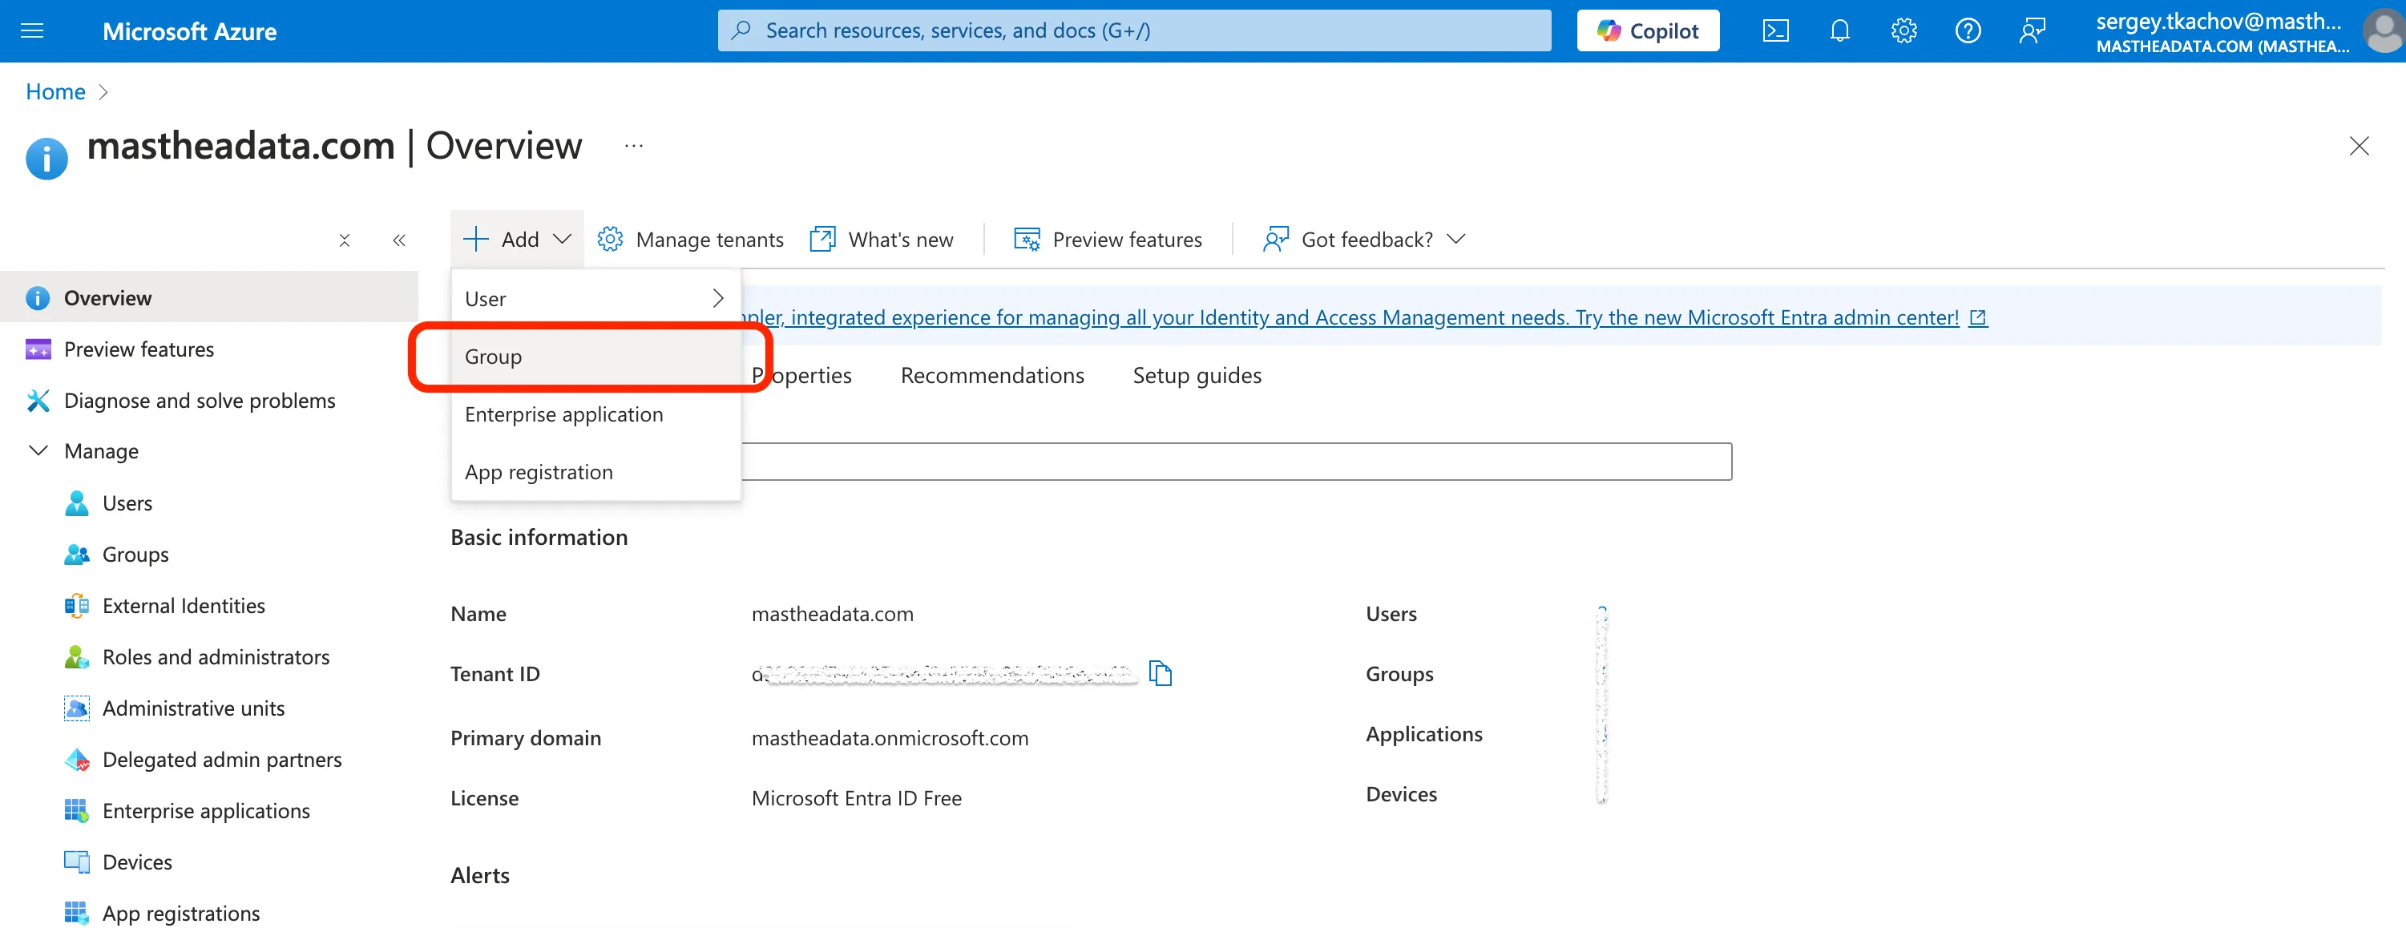Collapse the Manage section
This screenshot has width=2406, height=928.
(x=38, y=451)
